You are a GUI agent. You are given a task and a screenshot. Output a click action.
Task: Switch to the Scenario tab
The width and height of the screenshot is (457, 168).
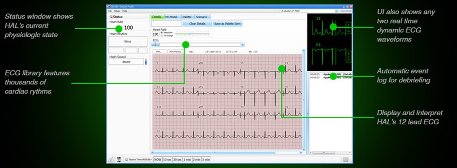pos(202,17)
